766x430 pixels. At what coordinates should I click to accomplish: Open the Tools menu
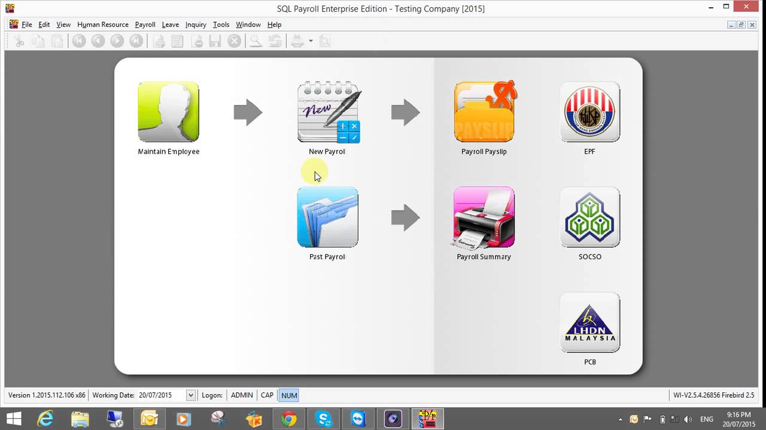coord(221,24)
